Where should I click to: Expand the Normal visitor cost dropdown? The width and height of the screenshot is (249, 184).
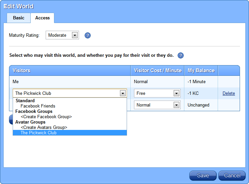[177, 105]
